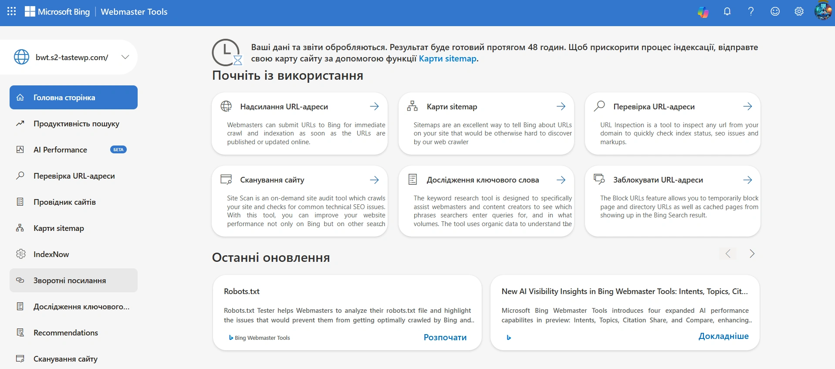Viewport: 835px width, 369px height.
Task: Go to next updates with right chevron
Action: pos(752,254)
